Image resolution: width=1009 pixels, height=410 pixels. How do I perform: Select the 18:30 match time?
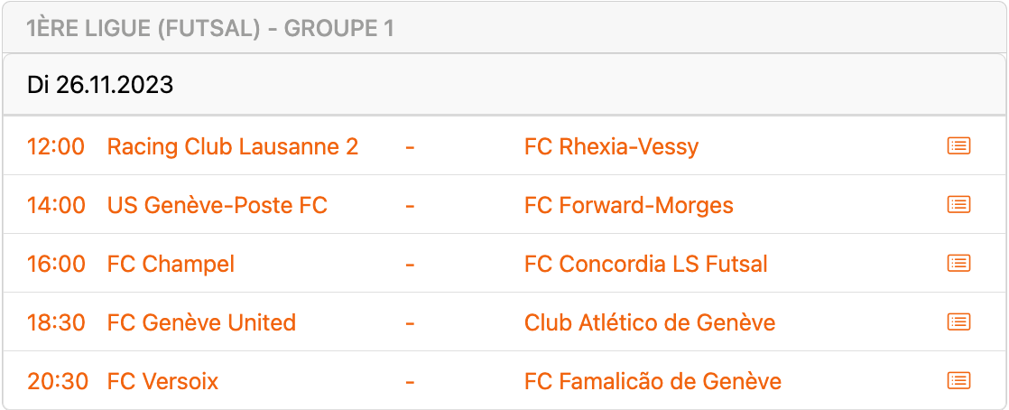(56, 322)
